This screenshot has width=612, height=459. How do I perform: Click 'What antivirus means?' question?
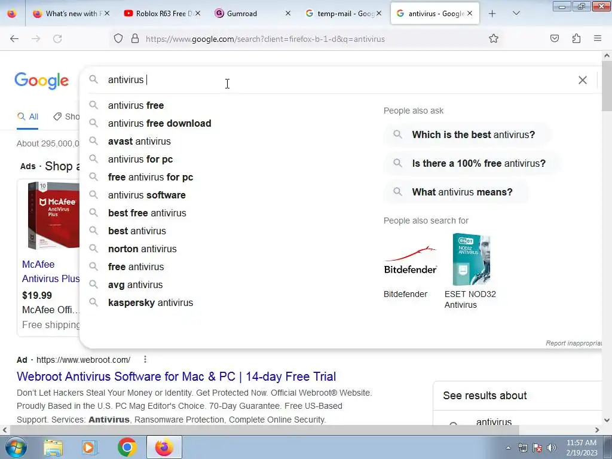coord(456,192)
